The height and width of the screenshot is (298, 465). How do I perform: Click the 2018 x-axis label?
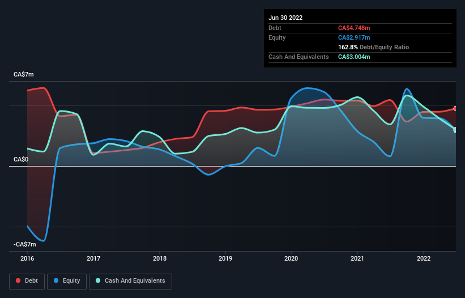(160, 258)
